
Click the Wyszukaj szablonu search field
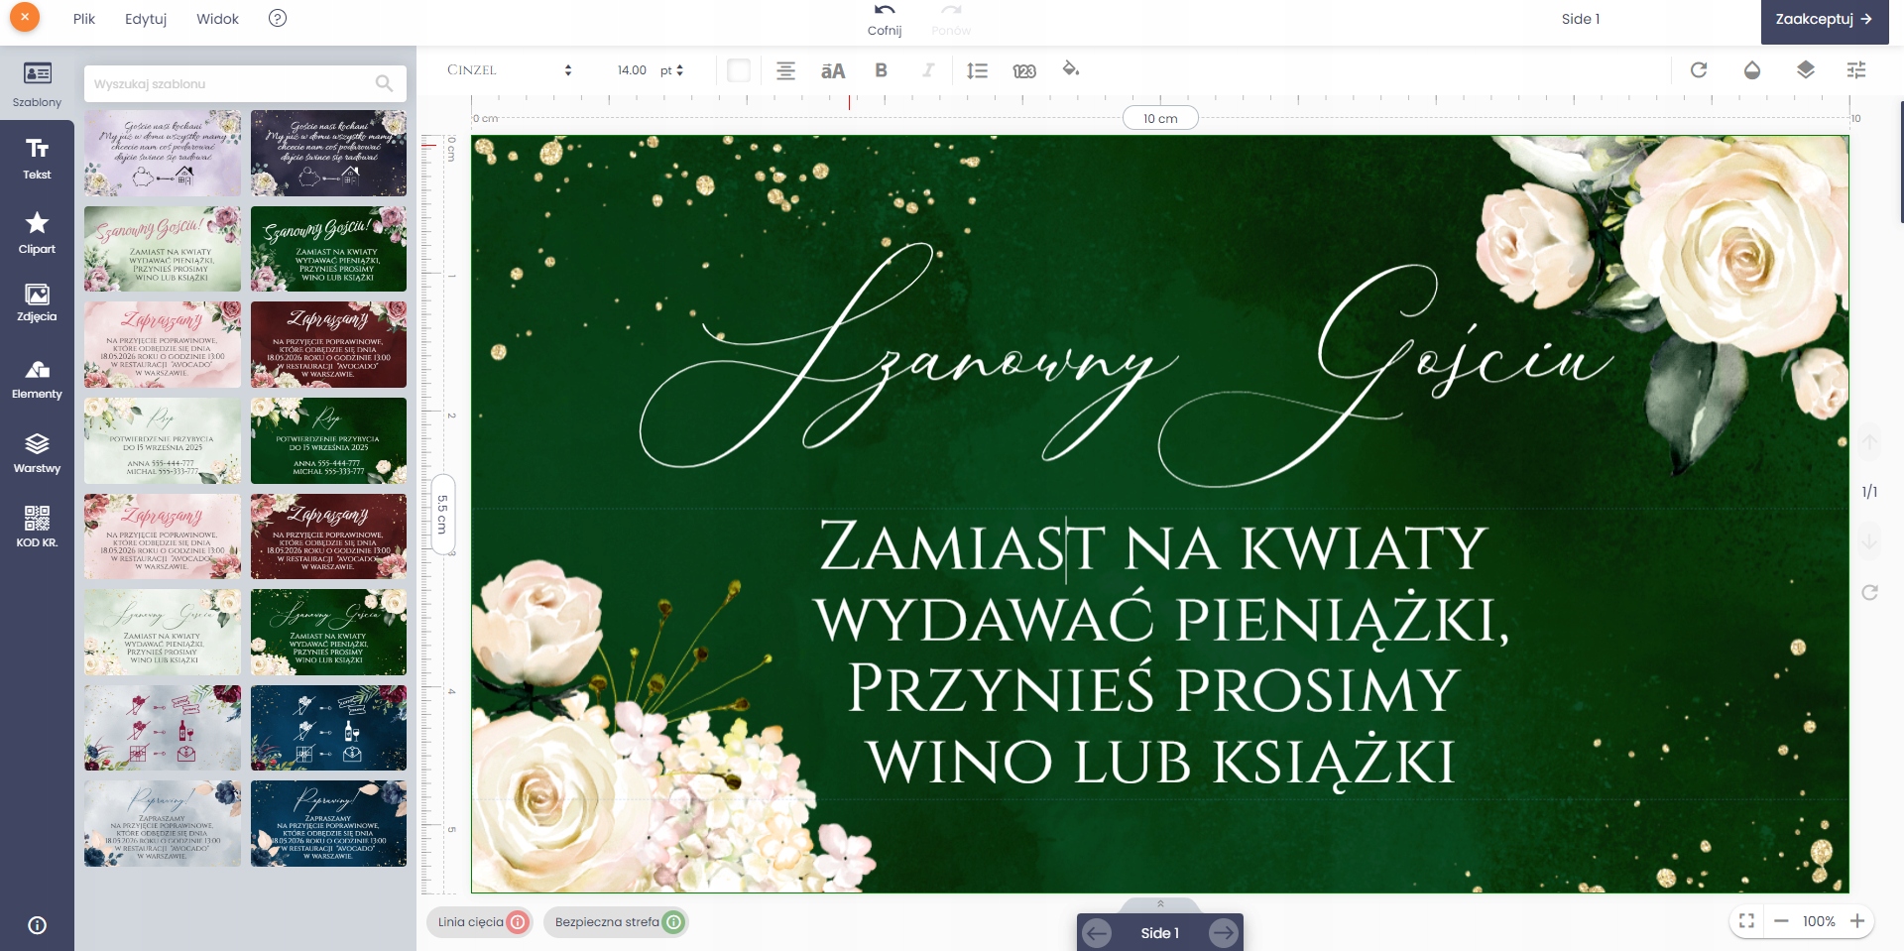coord(233,84)
